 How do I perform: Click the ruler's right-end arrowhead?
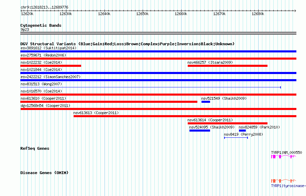(295, 11)
